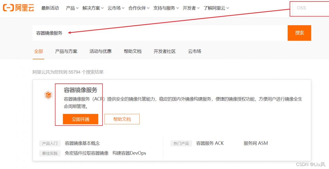This screenshot has height=169, width=329.
Task: Open the 容器服务 ACK link
Action: [210, 143]
